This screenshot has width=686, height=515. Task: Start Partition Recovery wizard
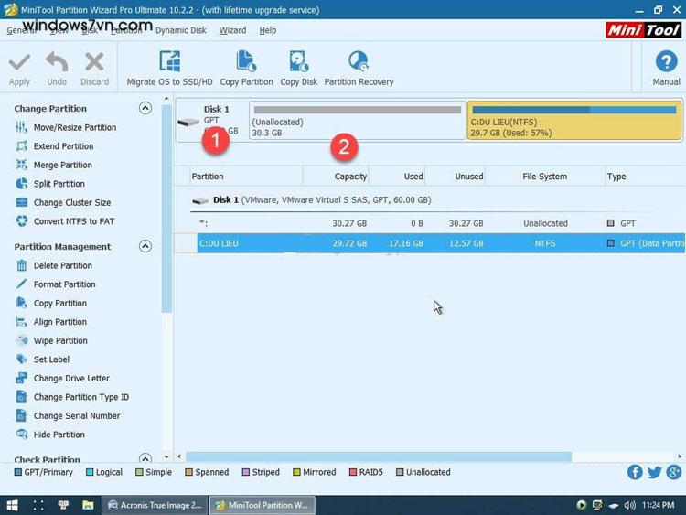click(359, 68)
